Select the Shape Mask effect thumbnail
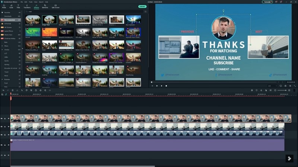Image resolution: width=298 pixels, height=167 pixels. click(33, 20)
